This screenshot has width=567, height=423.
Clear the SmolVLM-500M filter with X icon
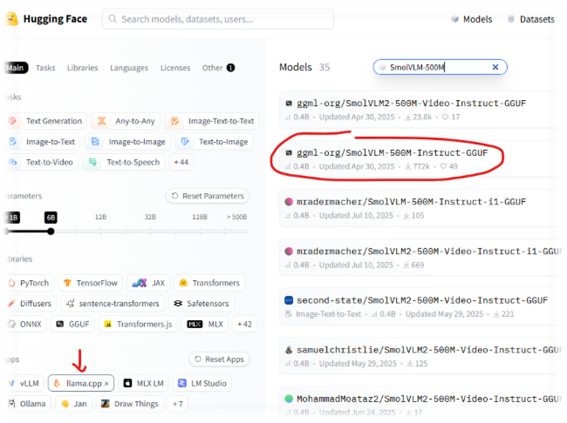pyautogui.click(x=495, y=67)
